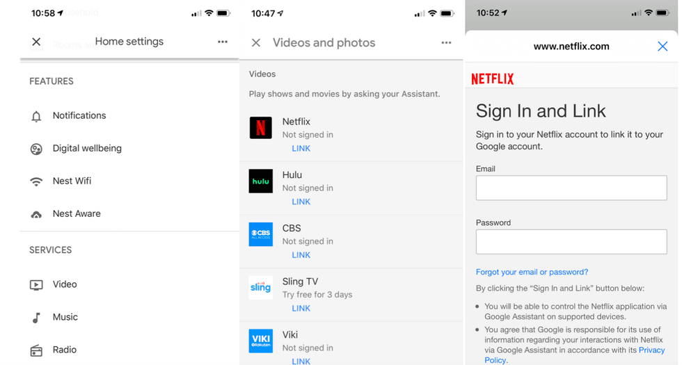Image resolution: width=682 pixels, height=365 pixels.
Task: Focus the Email input field
Action: 571,188
